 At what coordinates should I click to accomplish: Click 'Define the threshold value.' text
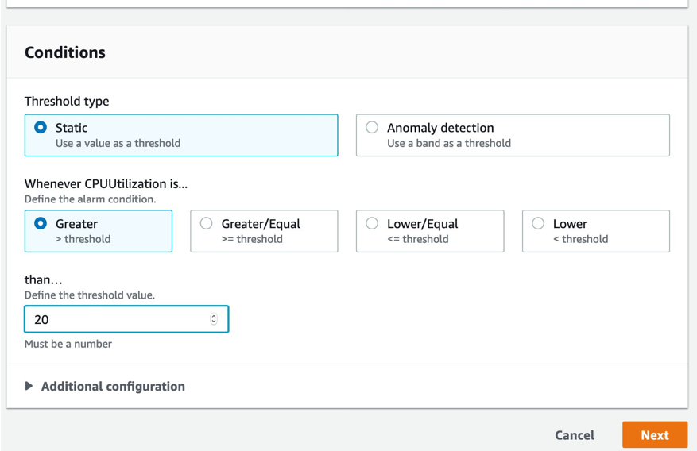90,295
